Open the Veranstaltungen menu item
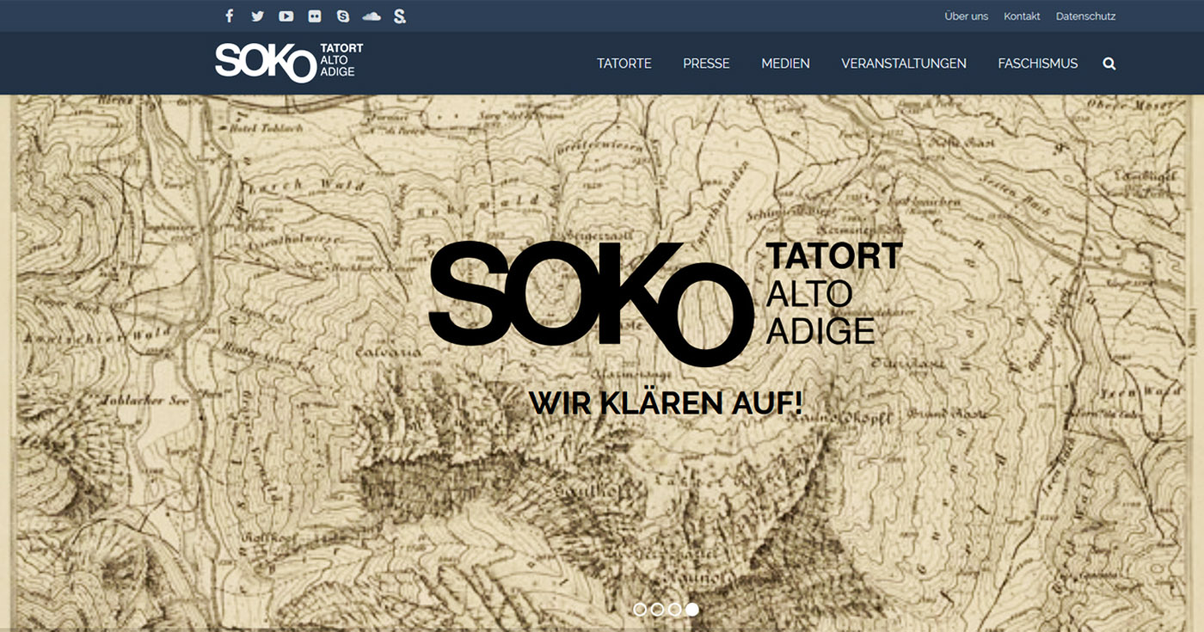Screen dimensions: 1204x632 (904, 63)
